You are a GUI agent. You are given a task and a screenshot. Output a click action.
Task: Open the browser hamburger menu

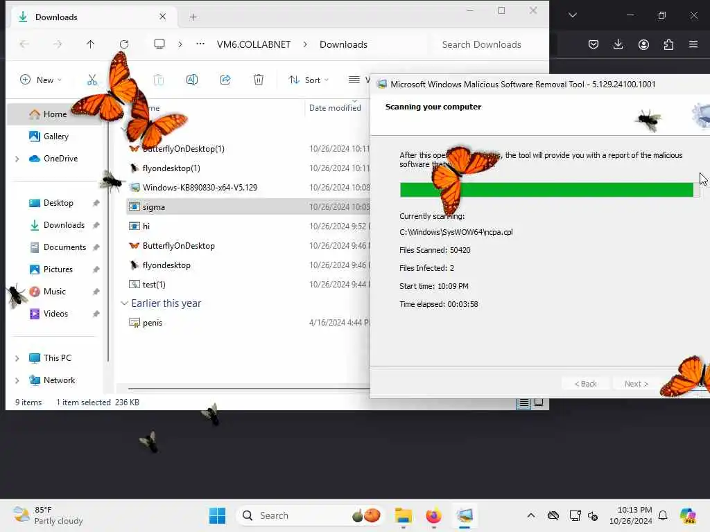(x=693, y=44)
